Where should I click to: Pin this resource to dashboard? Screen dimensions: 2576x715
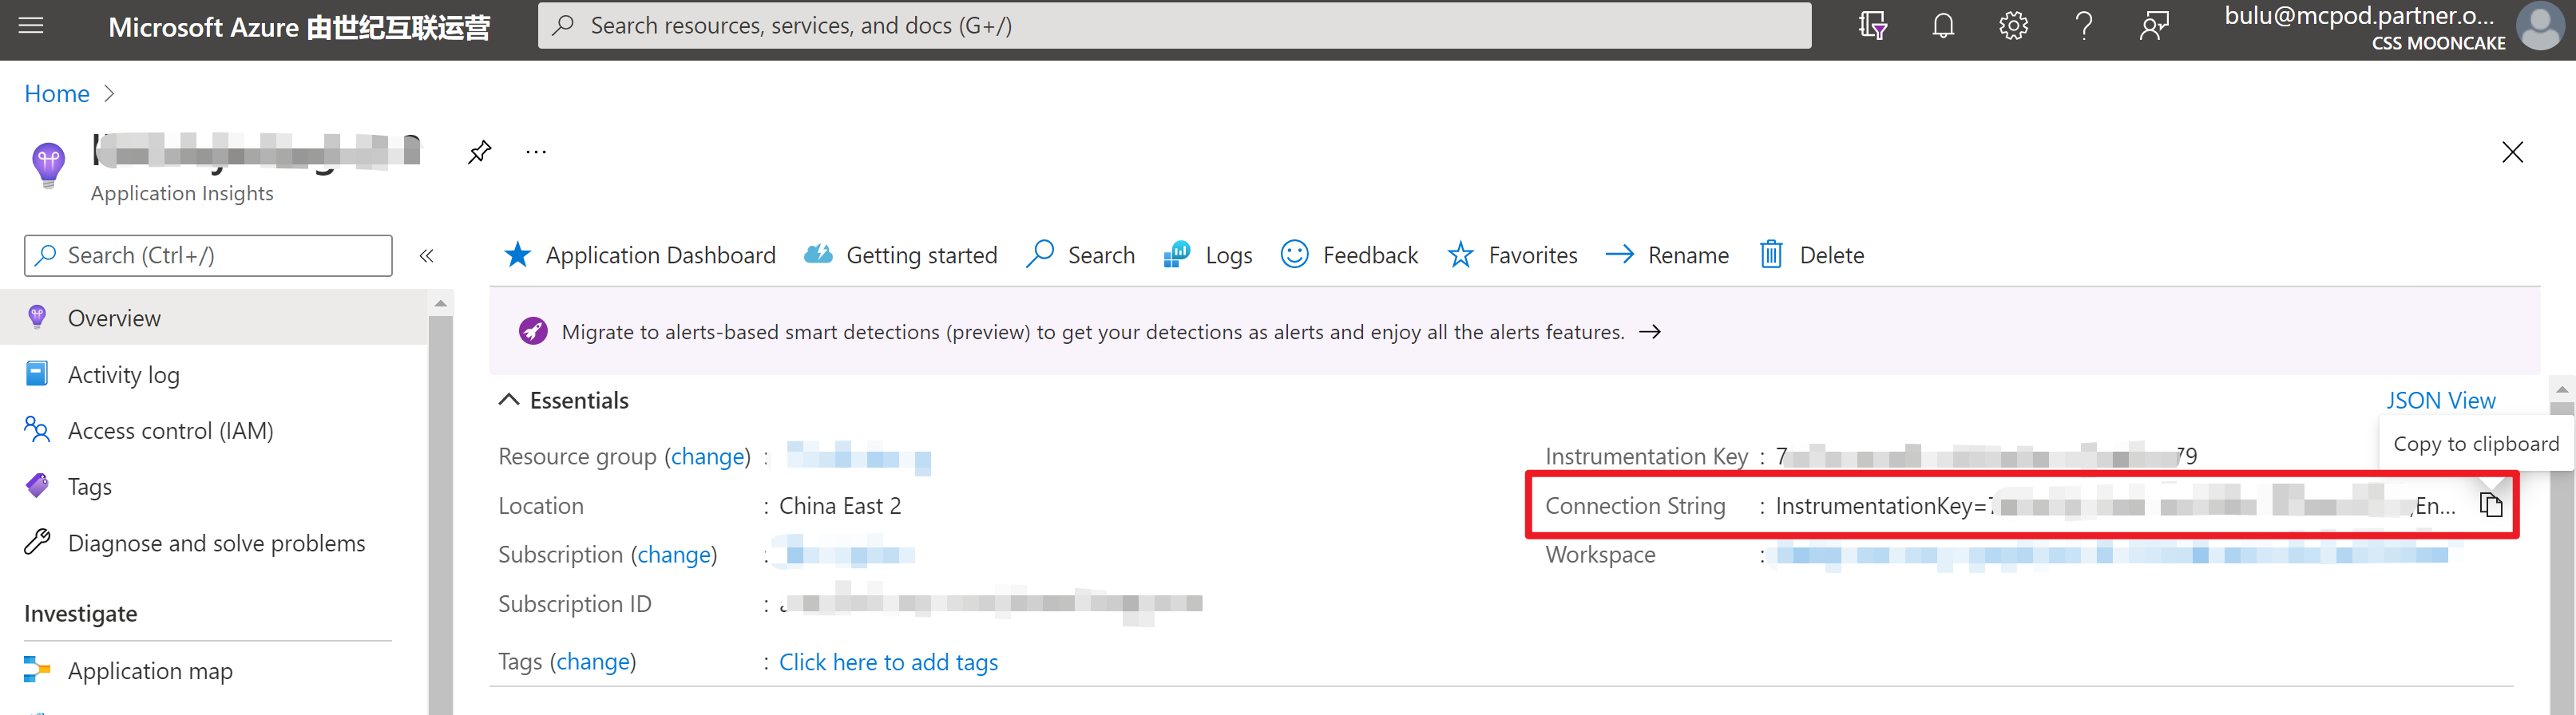pos(479,152)
